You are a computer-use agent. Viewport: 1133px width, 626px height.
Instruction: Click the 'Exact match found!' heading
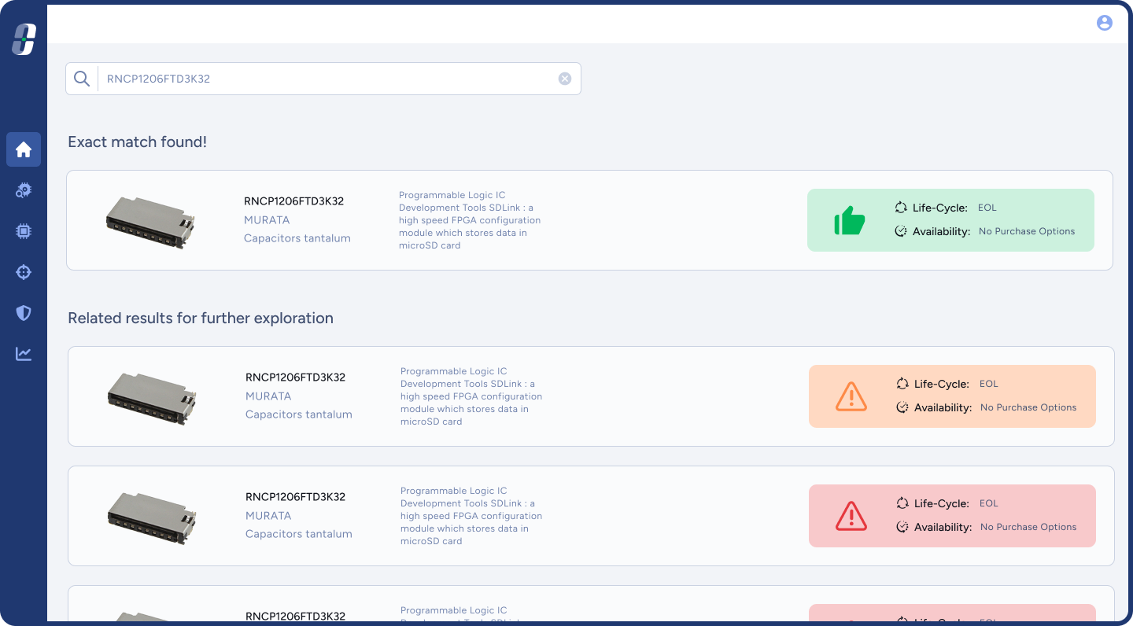(138, 142)
